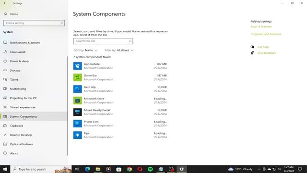Screen dimensions: 307x173
Task: Click the About info icon
Action: tap(5, 153)
